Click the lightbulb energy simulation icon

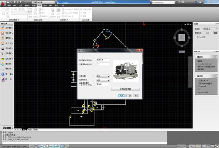pos(2,54)
